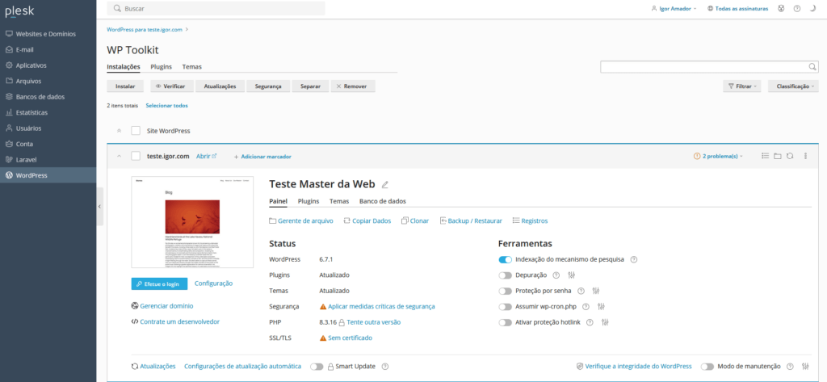Open the site's Temas tab
Screen dimensions: 827x382
click(x=339, y=201)
